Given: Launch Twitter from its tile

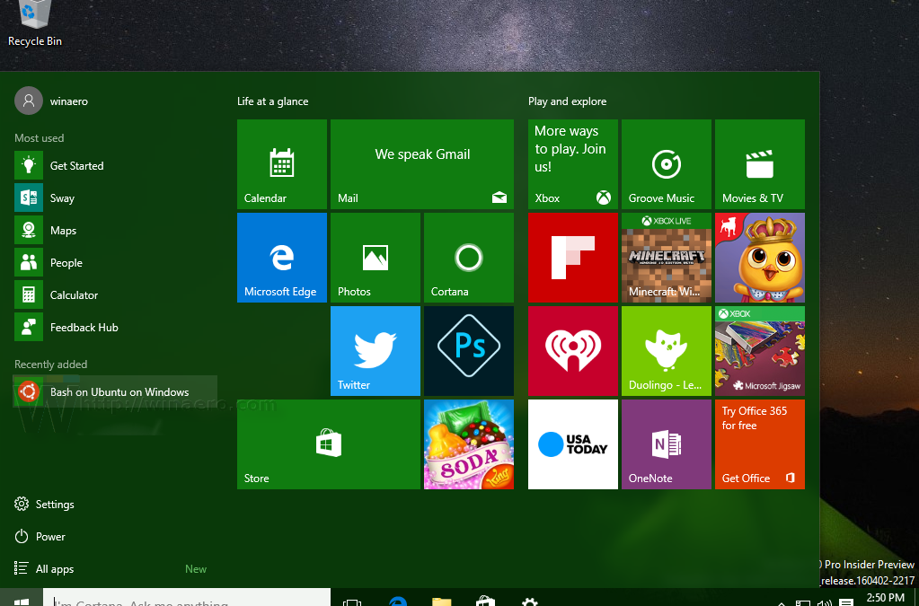Looking at the screenshot, I should pos(375,351).
